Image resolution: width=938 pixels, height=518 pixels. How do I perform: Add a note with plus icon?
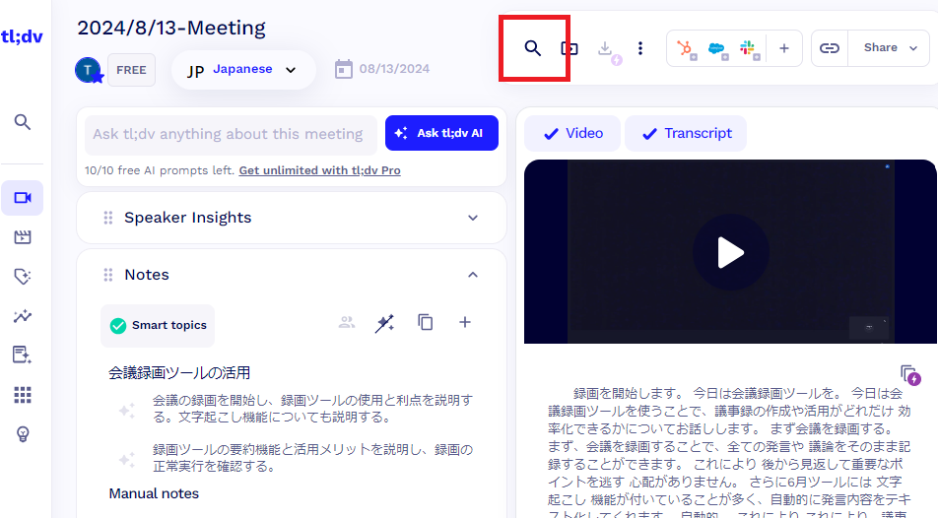coord(465,322)
